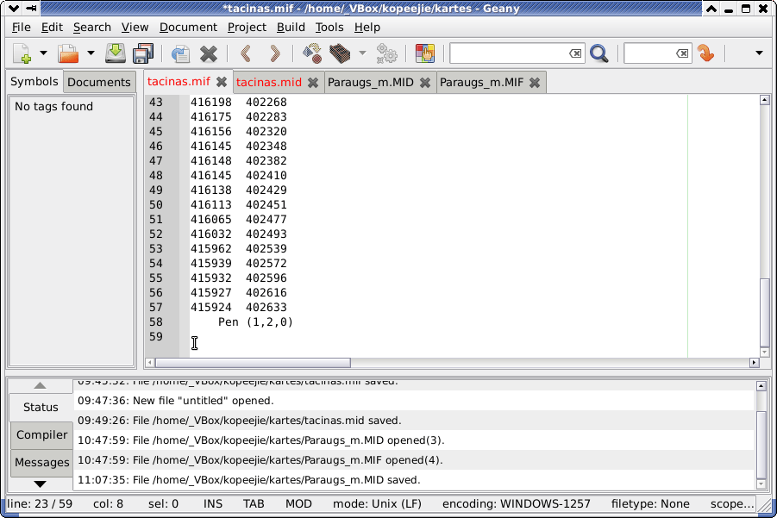Select log entry 'New file "untitled" opened.'

[x=414, y=401]
